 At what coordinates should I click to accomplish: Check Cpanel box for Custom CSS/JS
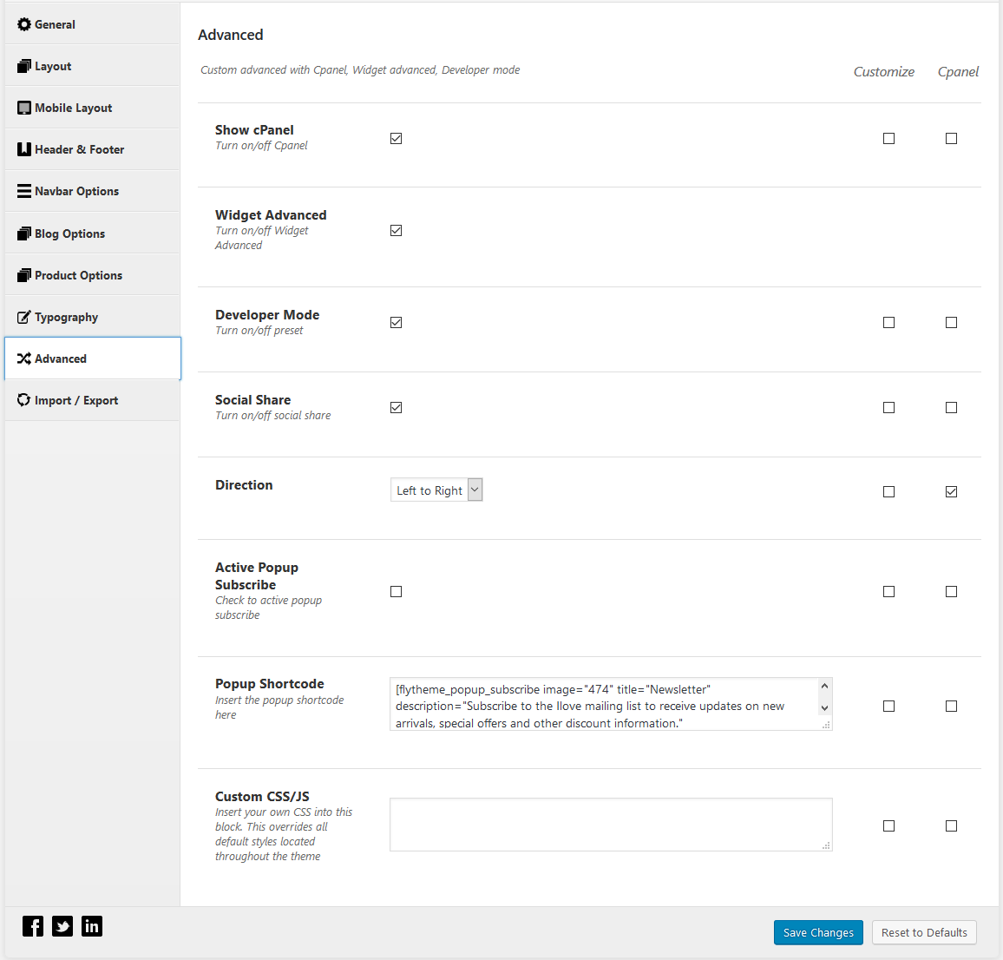coord(951,826)
